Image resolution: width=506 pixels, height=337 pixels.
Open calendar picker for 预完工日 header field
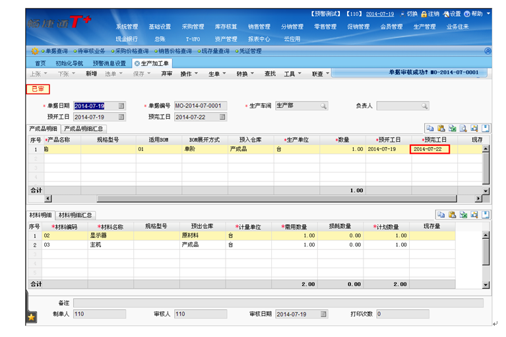pos(222,117)
